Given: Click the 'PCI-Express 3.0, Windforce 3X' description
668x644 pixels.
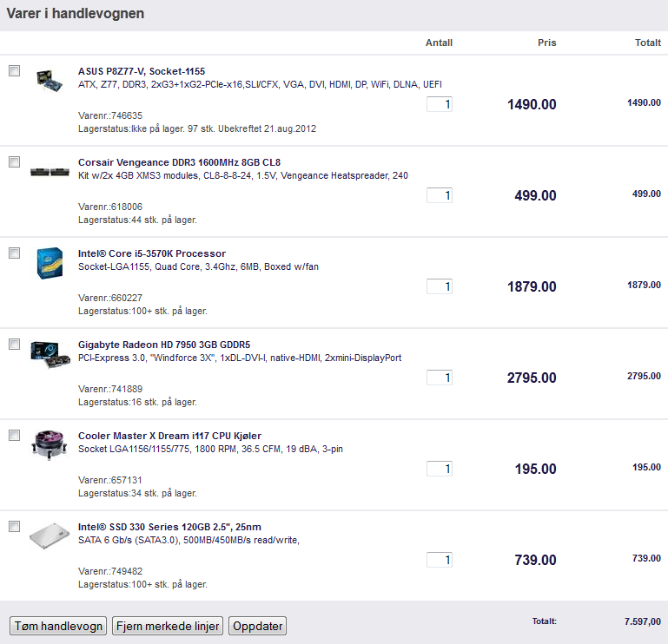Looking at the screenshot, I should pyautogui.click(x=240, y=358).
